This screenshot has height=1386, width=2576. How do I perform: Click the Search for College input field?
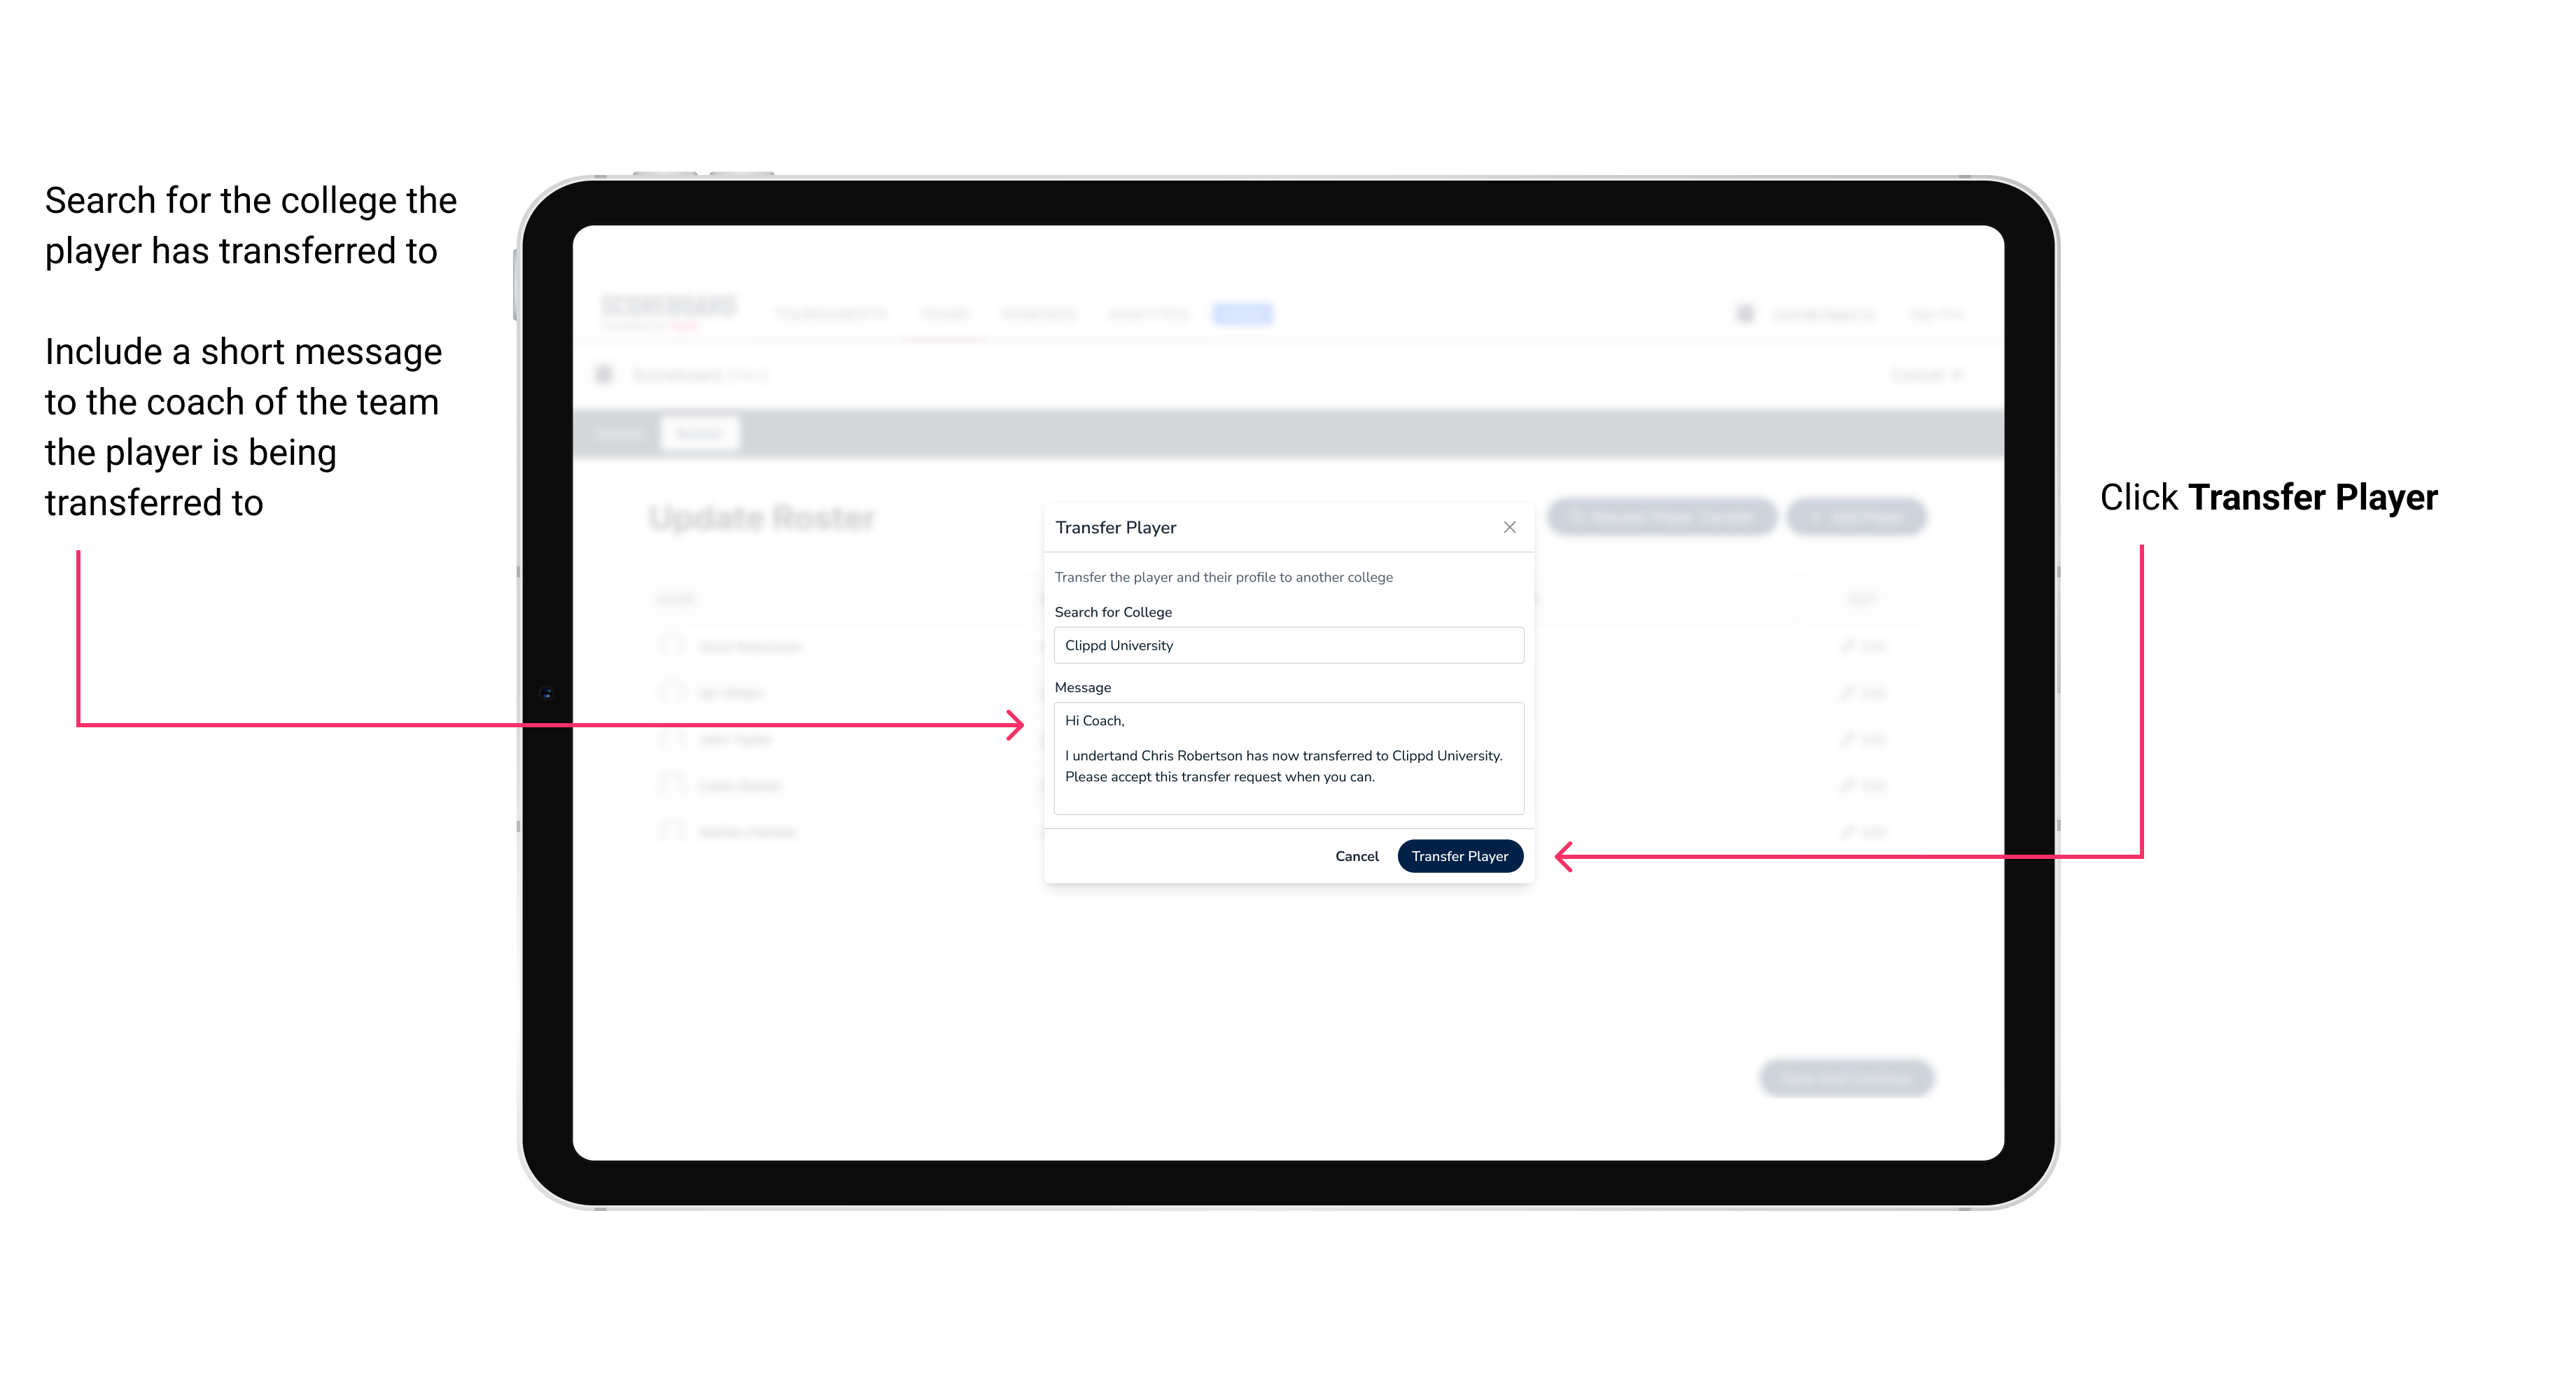(x=1284, y=645)
